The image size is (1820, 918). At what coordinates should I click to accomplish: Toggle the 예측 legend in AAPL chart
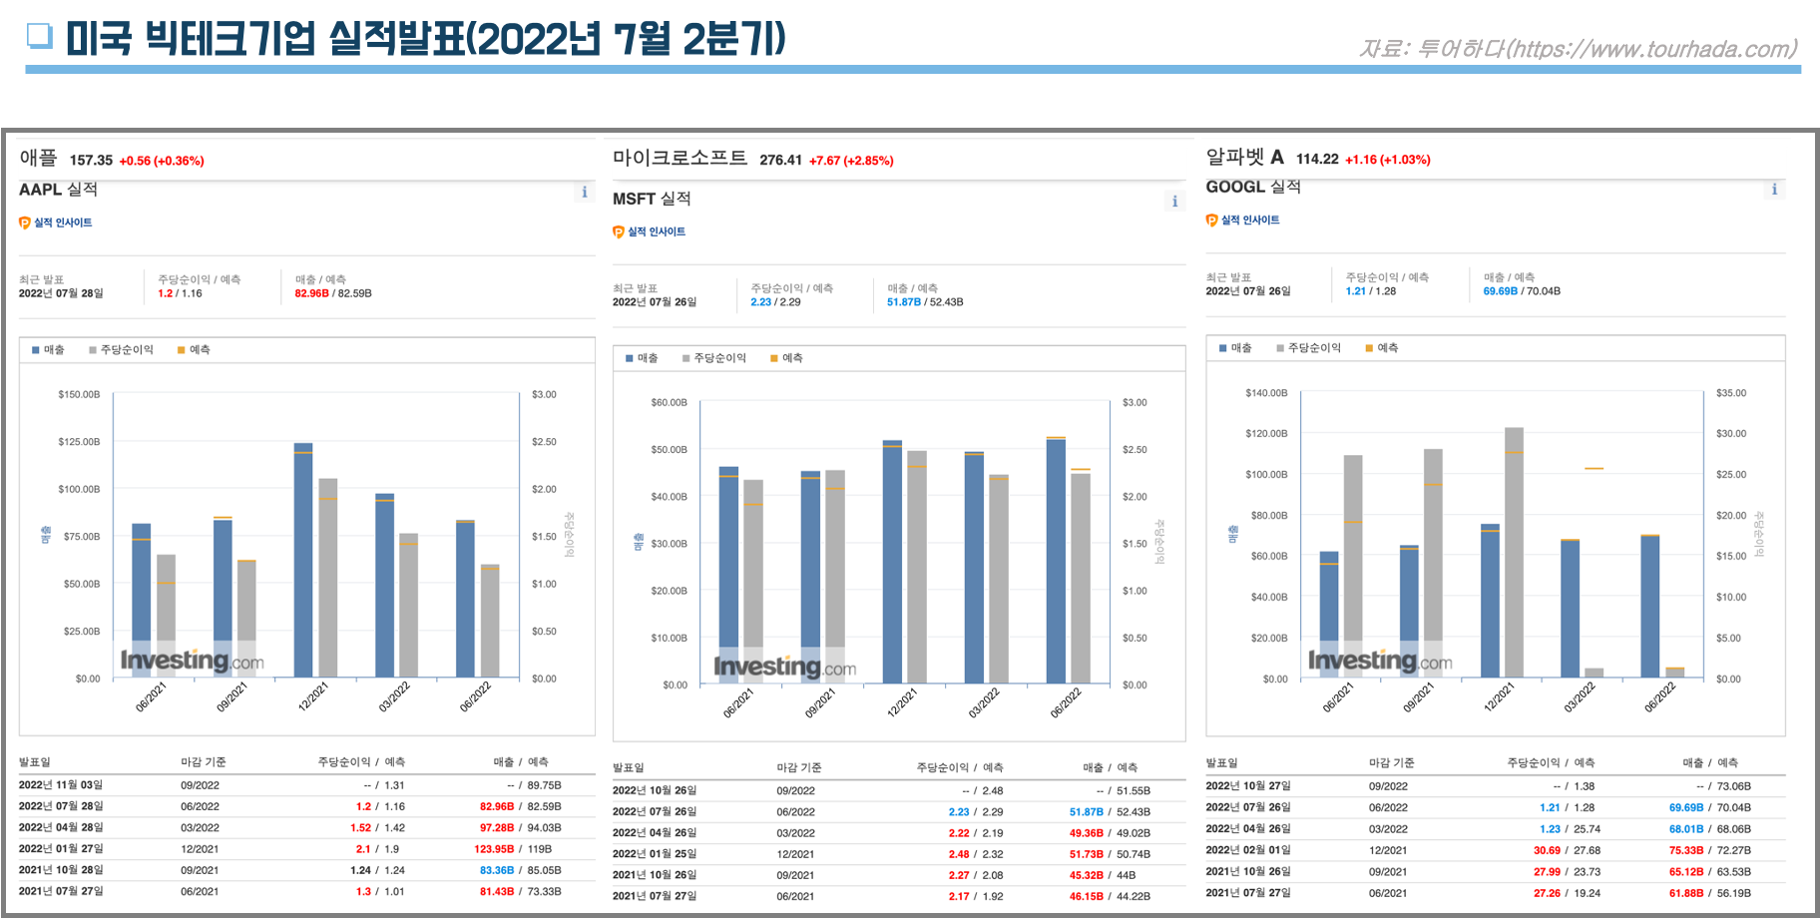(x=194, y=350)
